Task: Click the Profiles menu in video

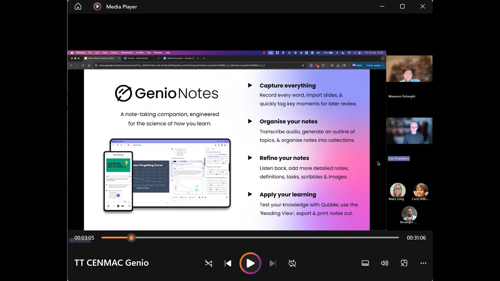Action: [x=140, y=53]
